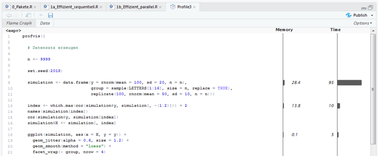Click the 'simulation <- data.frame' line
Viewport: 378px width, 156px height.
pos(107,83)
